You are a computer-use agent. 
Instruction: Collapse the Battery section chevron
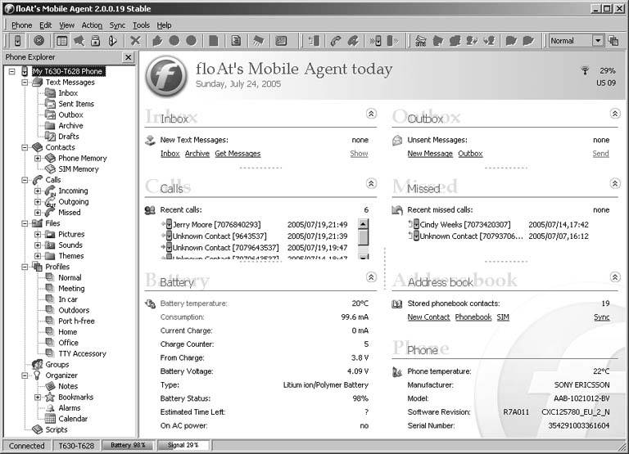coord(371,278)
